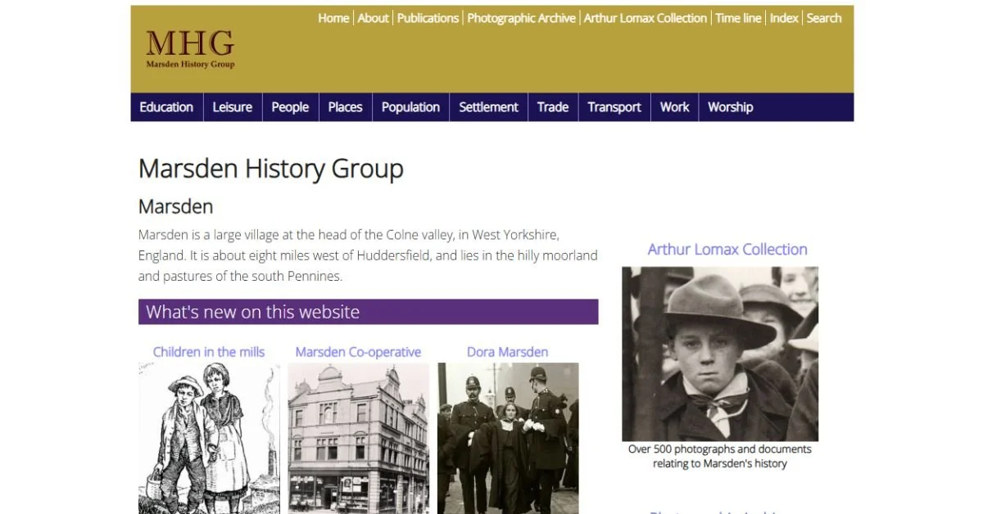
Task: Select the Leisure menu item
Action: (x=233, y=107)
